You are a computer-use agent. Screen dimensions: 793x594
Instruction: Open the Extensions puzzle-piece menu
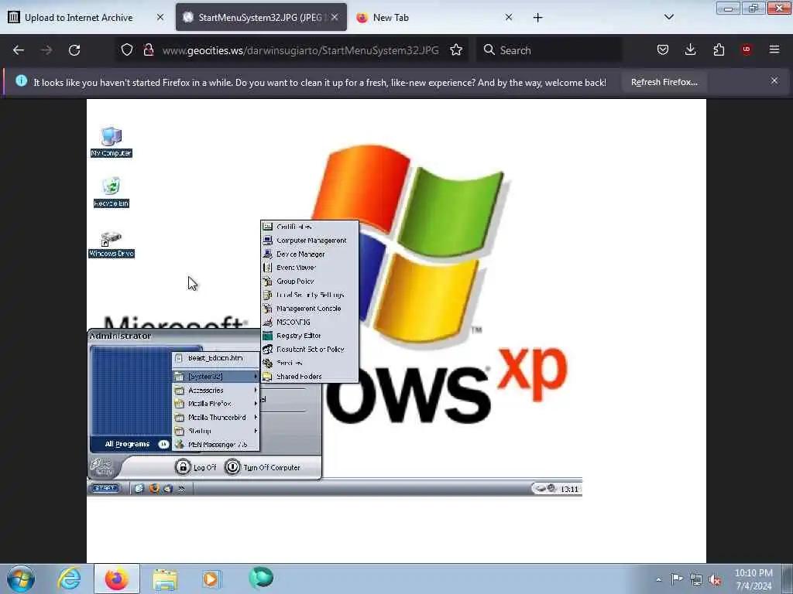point(719,49)
